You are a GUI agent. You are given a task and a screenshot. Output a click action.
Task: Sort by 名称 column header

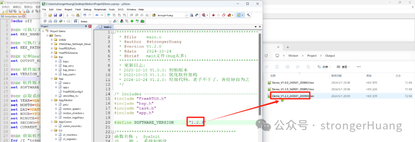[272, 76]
